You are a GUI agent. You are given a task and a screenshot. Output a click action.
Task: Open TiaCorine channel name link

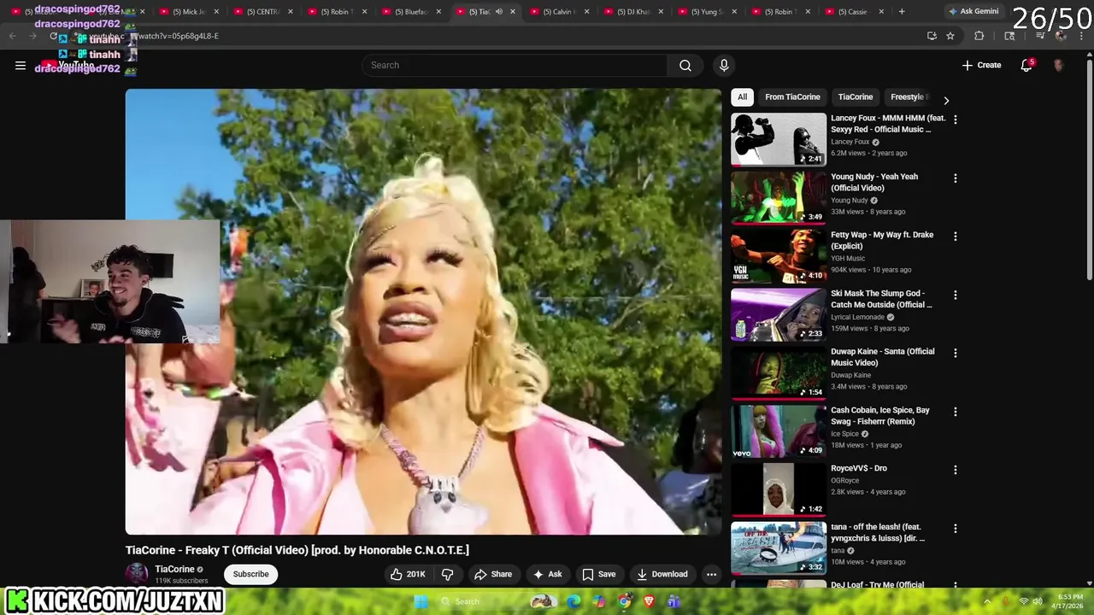[x=175, y=569]
